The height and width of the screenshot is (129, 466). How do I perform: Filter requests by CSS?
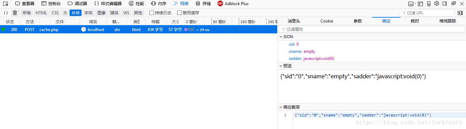(x=55, y=13)
